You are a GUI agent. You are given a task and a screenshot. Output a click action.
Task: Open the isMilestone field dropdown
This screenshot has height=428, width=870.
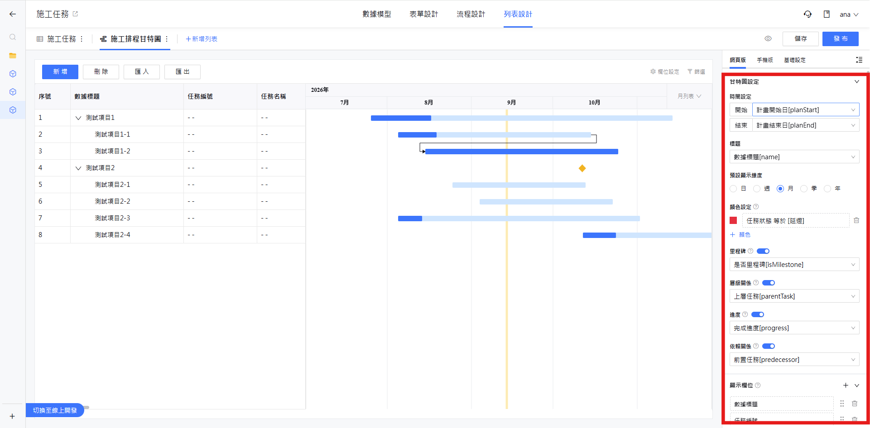(794, 265)
